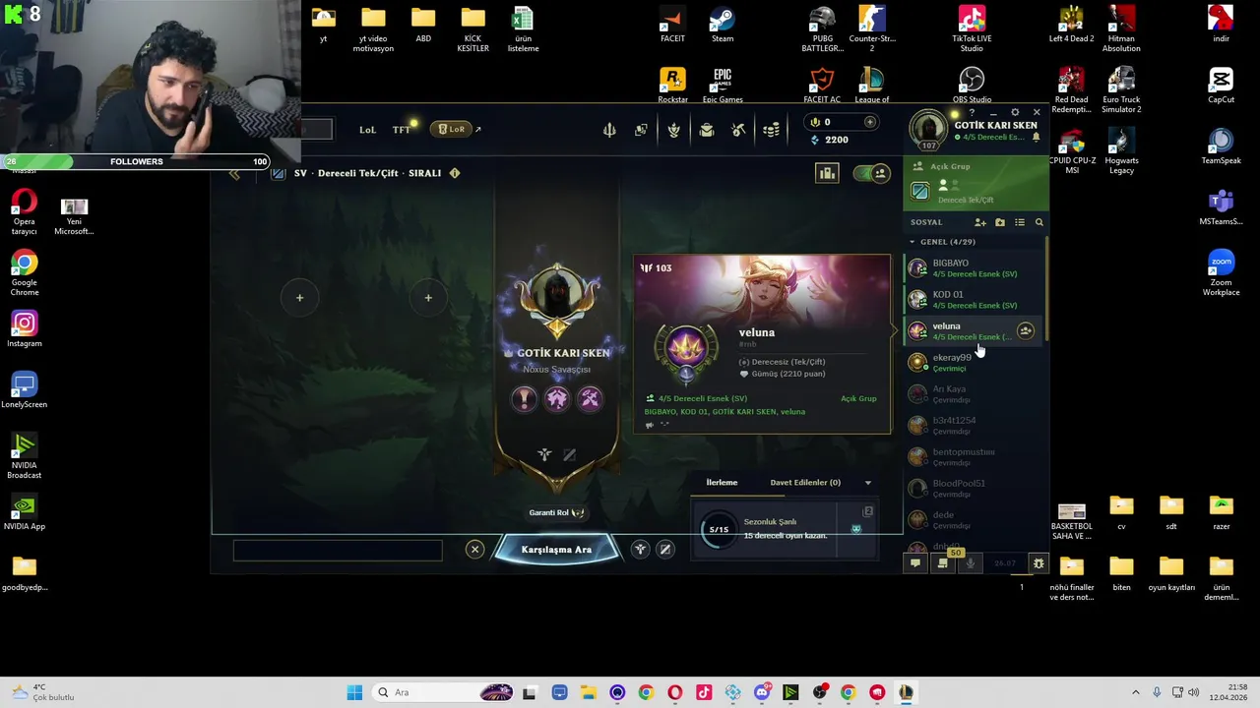Pick secondary role icon beside Karşılaşma Ara
The height and width of the screenshot is (708, 1260).
coord(665,550)
